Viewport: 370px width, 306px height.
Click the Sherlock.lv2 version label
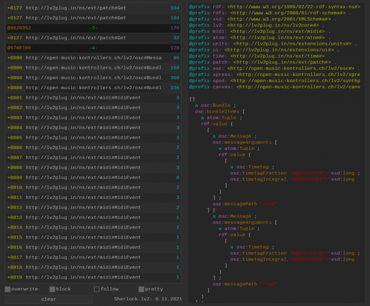(x=148, y=299)
